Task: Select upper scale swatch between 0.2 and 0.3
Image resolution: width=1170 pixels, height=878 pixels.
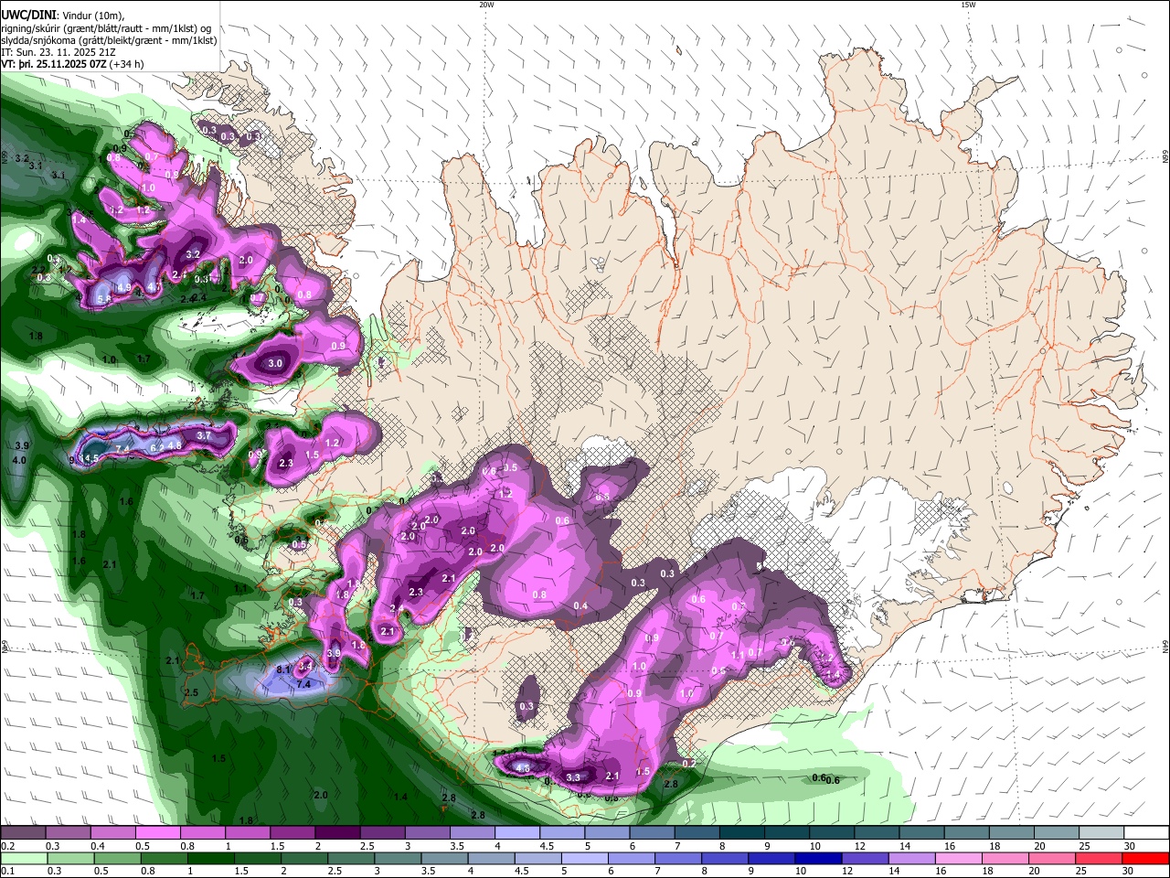Action: tap(23, 832)
